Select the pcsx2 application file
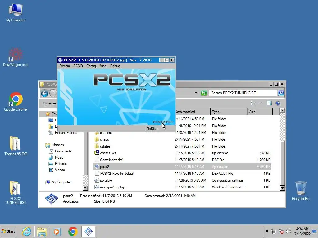 tap(182, 167)
